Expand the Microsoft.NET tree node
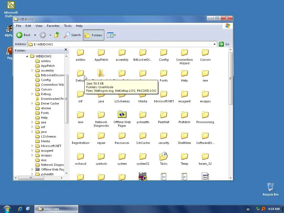The width and height of the screenshot is (284, 213). (32, 146)
